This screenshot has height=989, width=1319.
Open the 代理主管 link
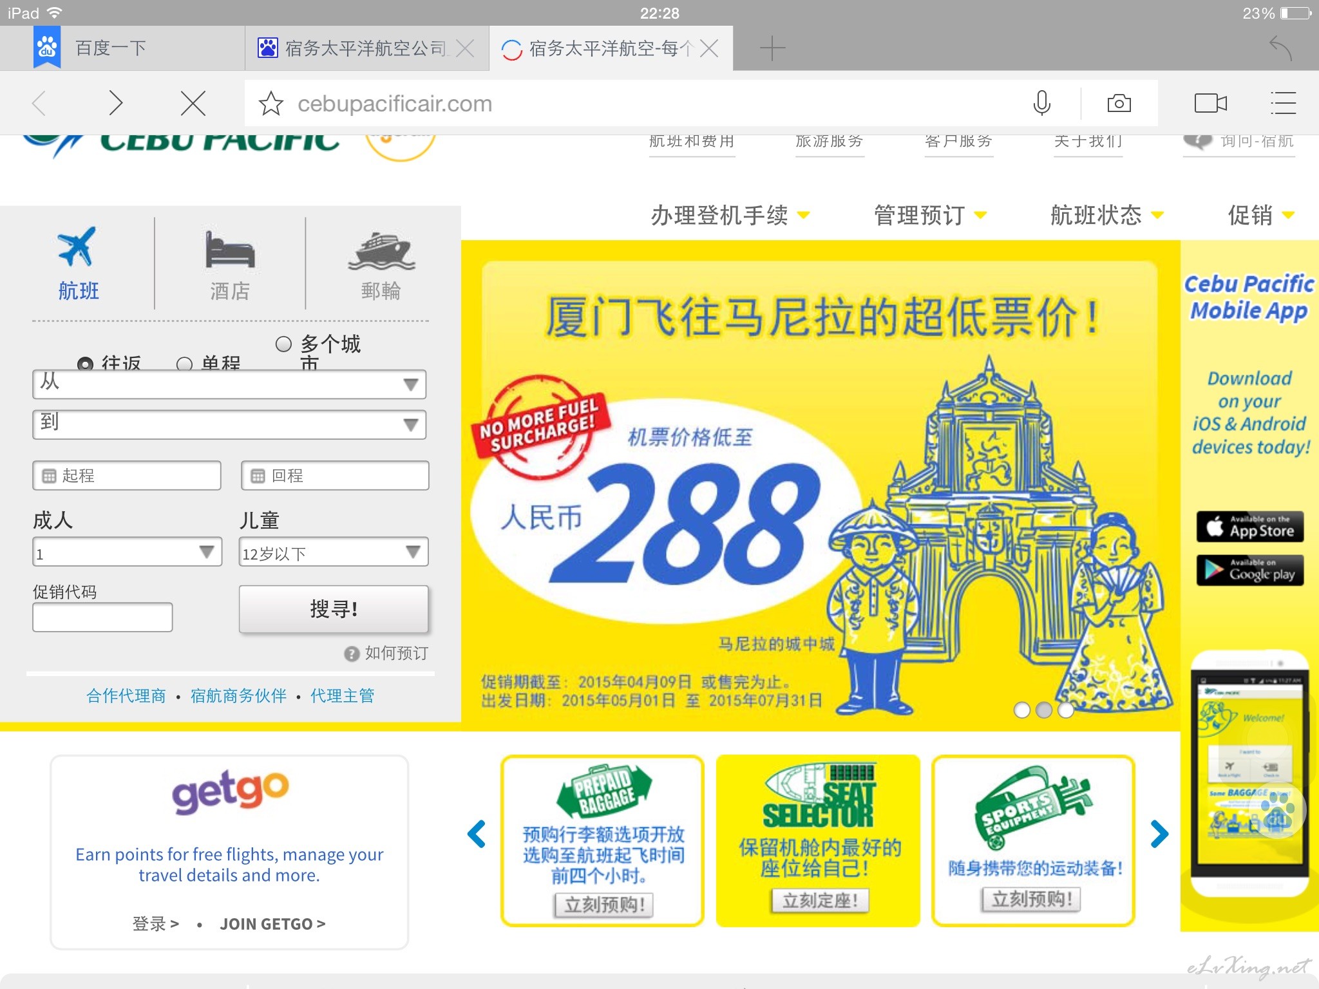pos(342,696)
